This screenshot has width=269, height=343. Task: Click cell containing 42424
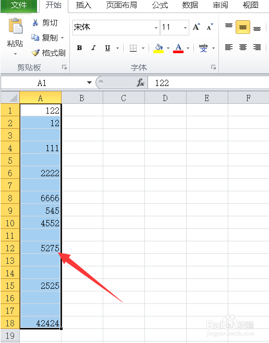(41, 323)
